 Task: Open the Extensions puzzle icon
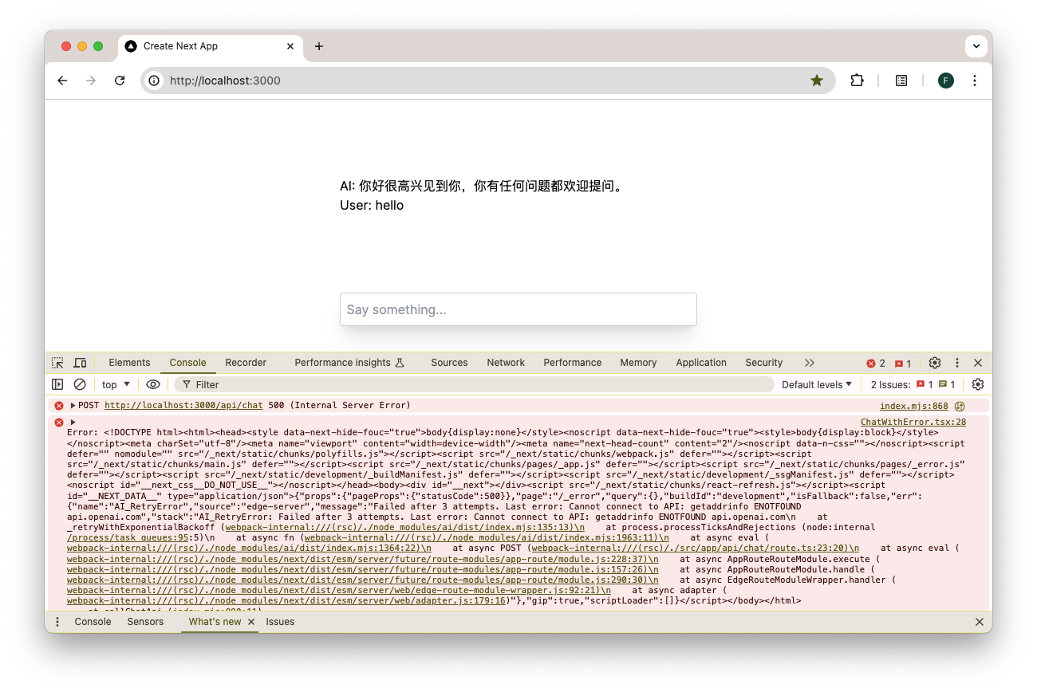pyautogui.click(x=857, y=81)
